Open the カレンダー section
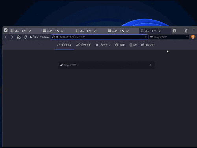Image resolution: width=197 pixels, height=148 pixels. (x=148, y=45)
